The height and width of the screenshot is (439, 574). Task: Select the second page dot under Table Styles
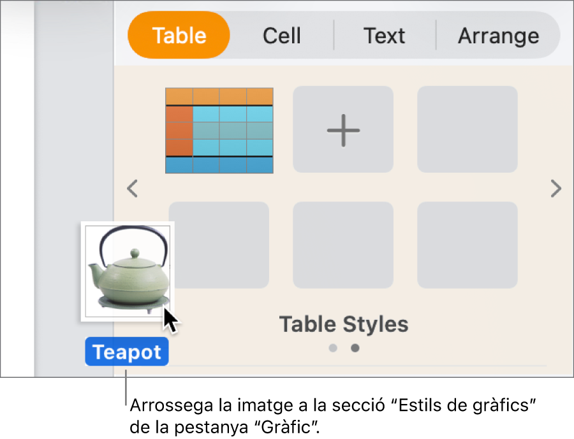click(355, 348)
